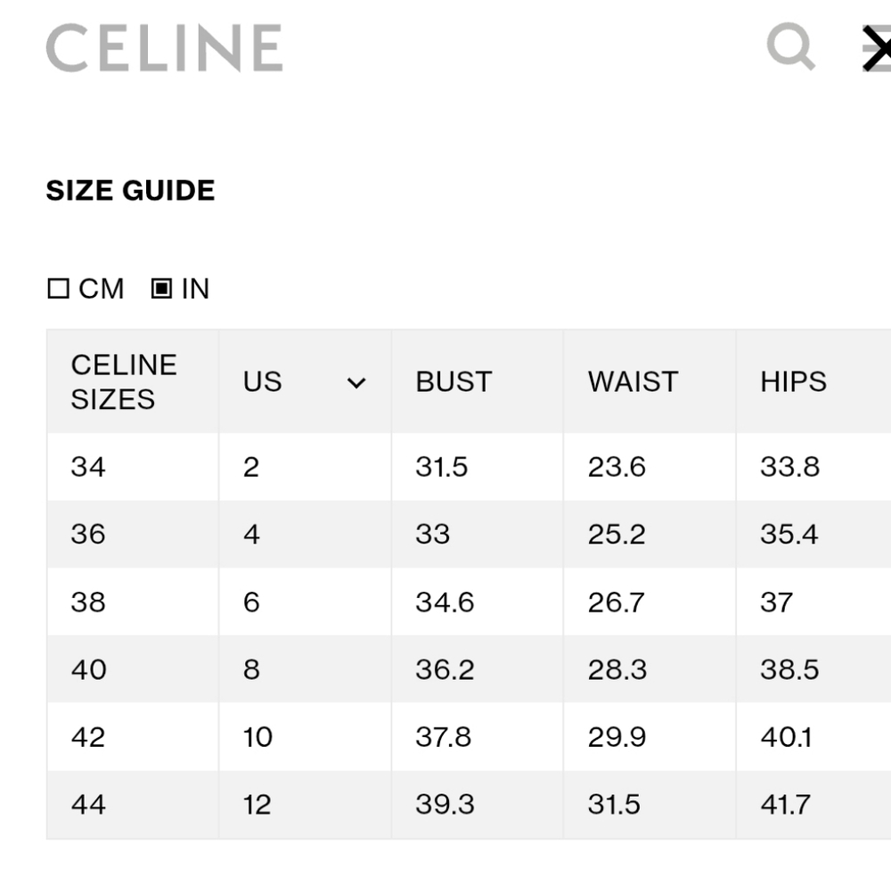Click hips value 40.1 in size 42 row
This screenshot has width=891, height=892.
(x=786, y=737)
